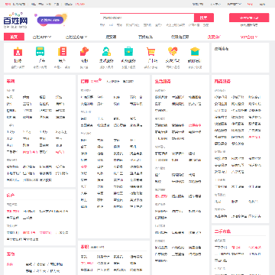Open the teal bus category icon

point(40,51)
